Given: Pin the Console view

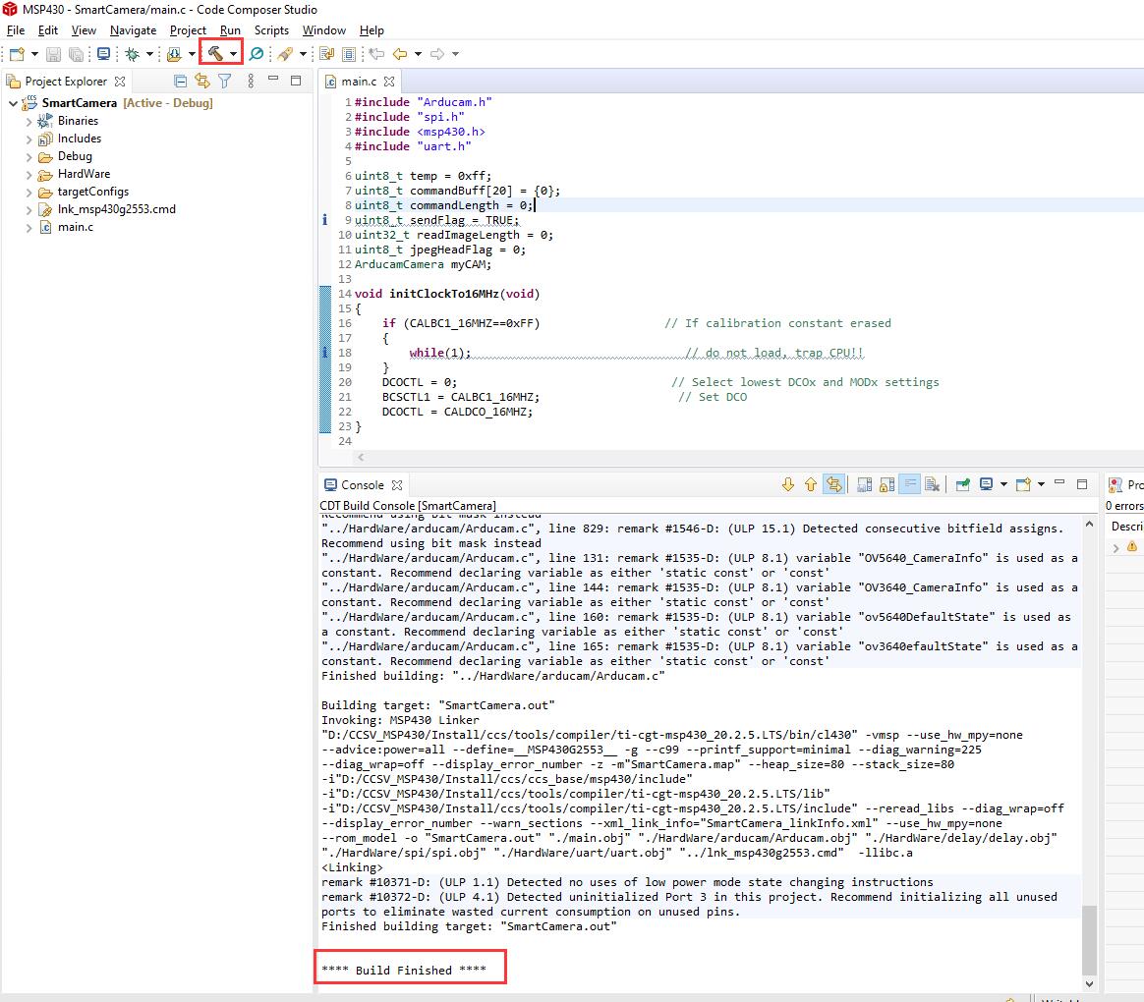Looking at the screenshot, I should pyautogui.click(x=963, y=484).
